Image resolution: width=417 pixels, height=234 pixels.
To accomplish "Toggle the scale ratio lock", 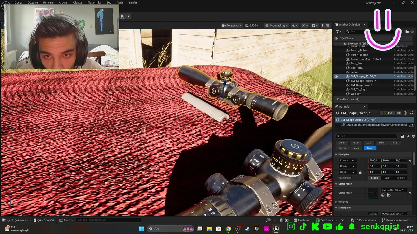I will coord(360,172).
